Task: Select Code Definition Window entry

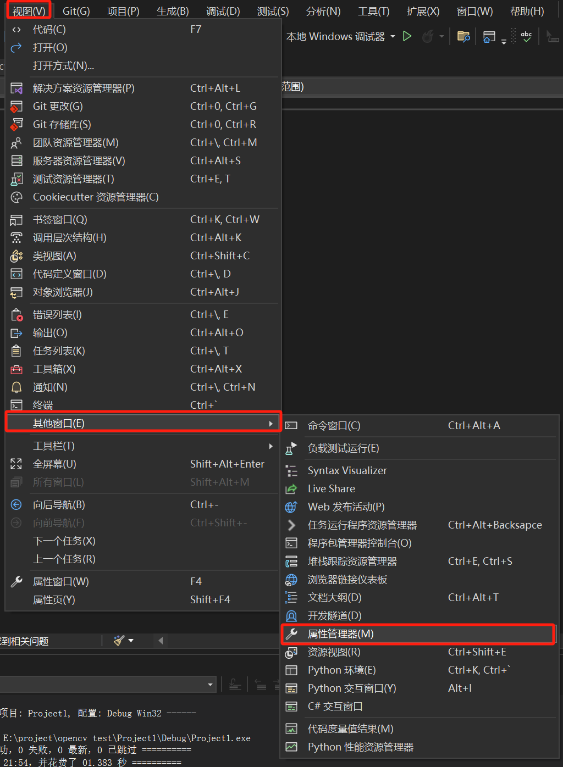Action: coord(143,274)
